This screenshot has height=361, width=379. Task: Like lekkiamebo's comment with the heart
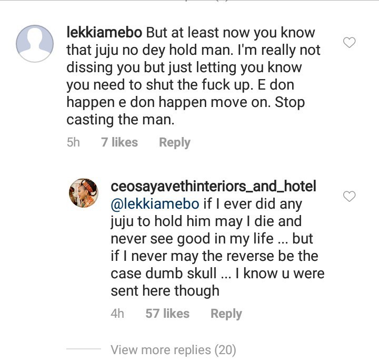tap(350, 43)
